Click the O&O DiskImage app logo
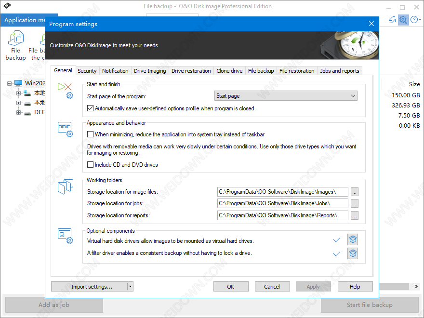Viewport: 424px width, 318px height. pos(7,5)
